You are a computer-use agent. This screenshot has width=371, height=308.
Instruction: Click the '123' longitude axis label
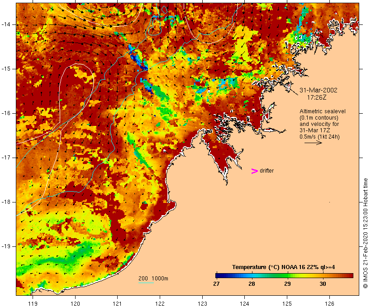point(202,303)
